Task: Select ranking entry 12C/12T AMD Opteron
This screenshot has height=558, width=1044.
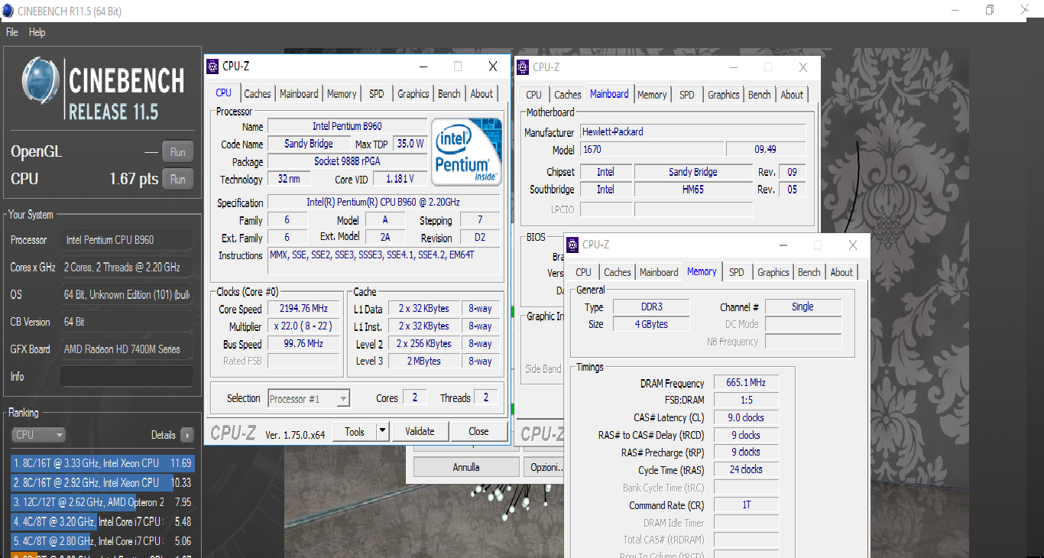Action: (102, 502)
